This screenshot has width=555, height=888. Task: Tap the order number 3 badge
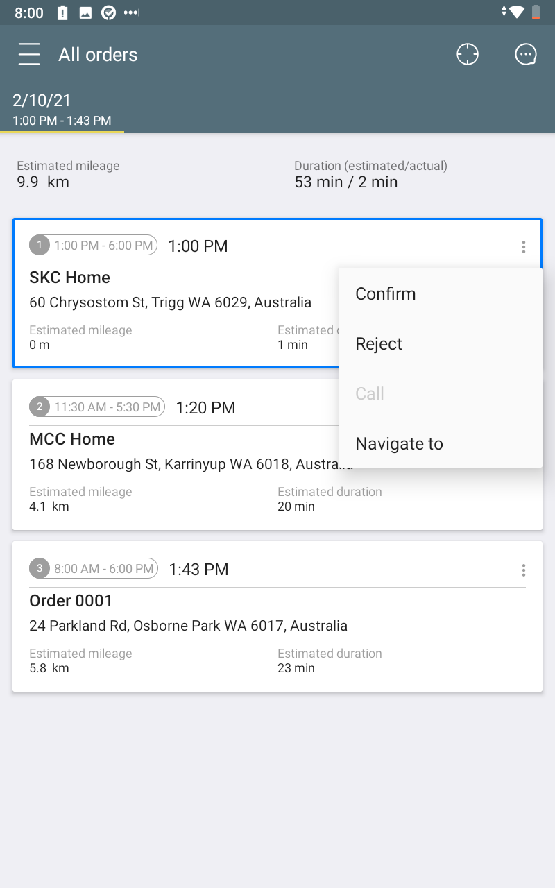click(40, 568)
